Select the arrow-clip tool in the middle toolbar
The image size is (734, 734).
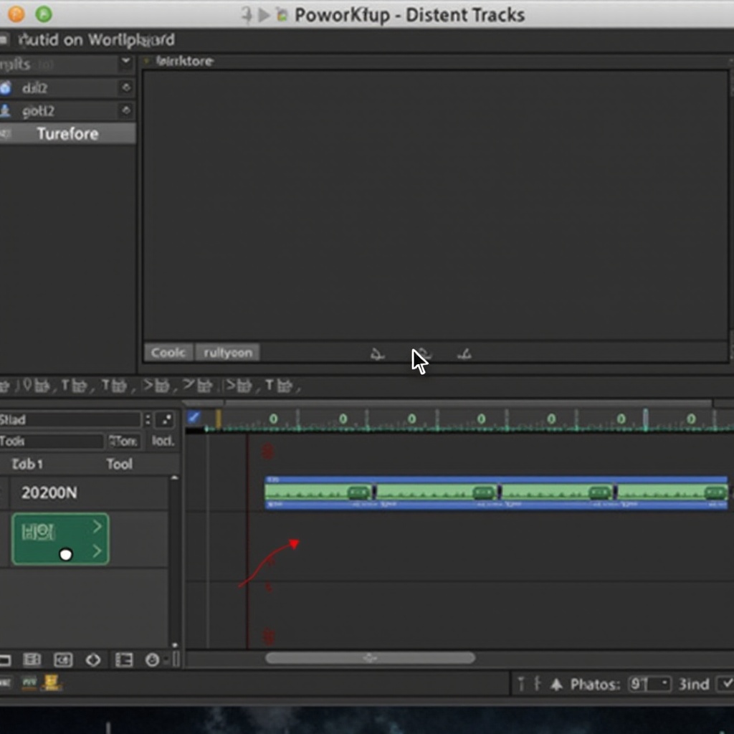pyautogui.click(x=149, y=386)
